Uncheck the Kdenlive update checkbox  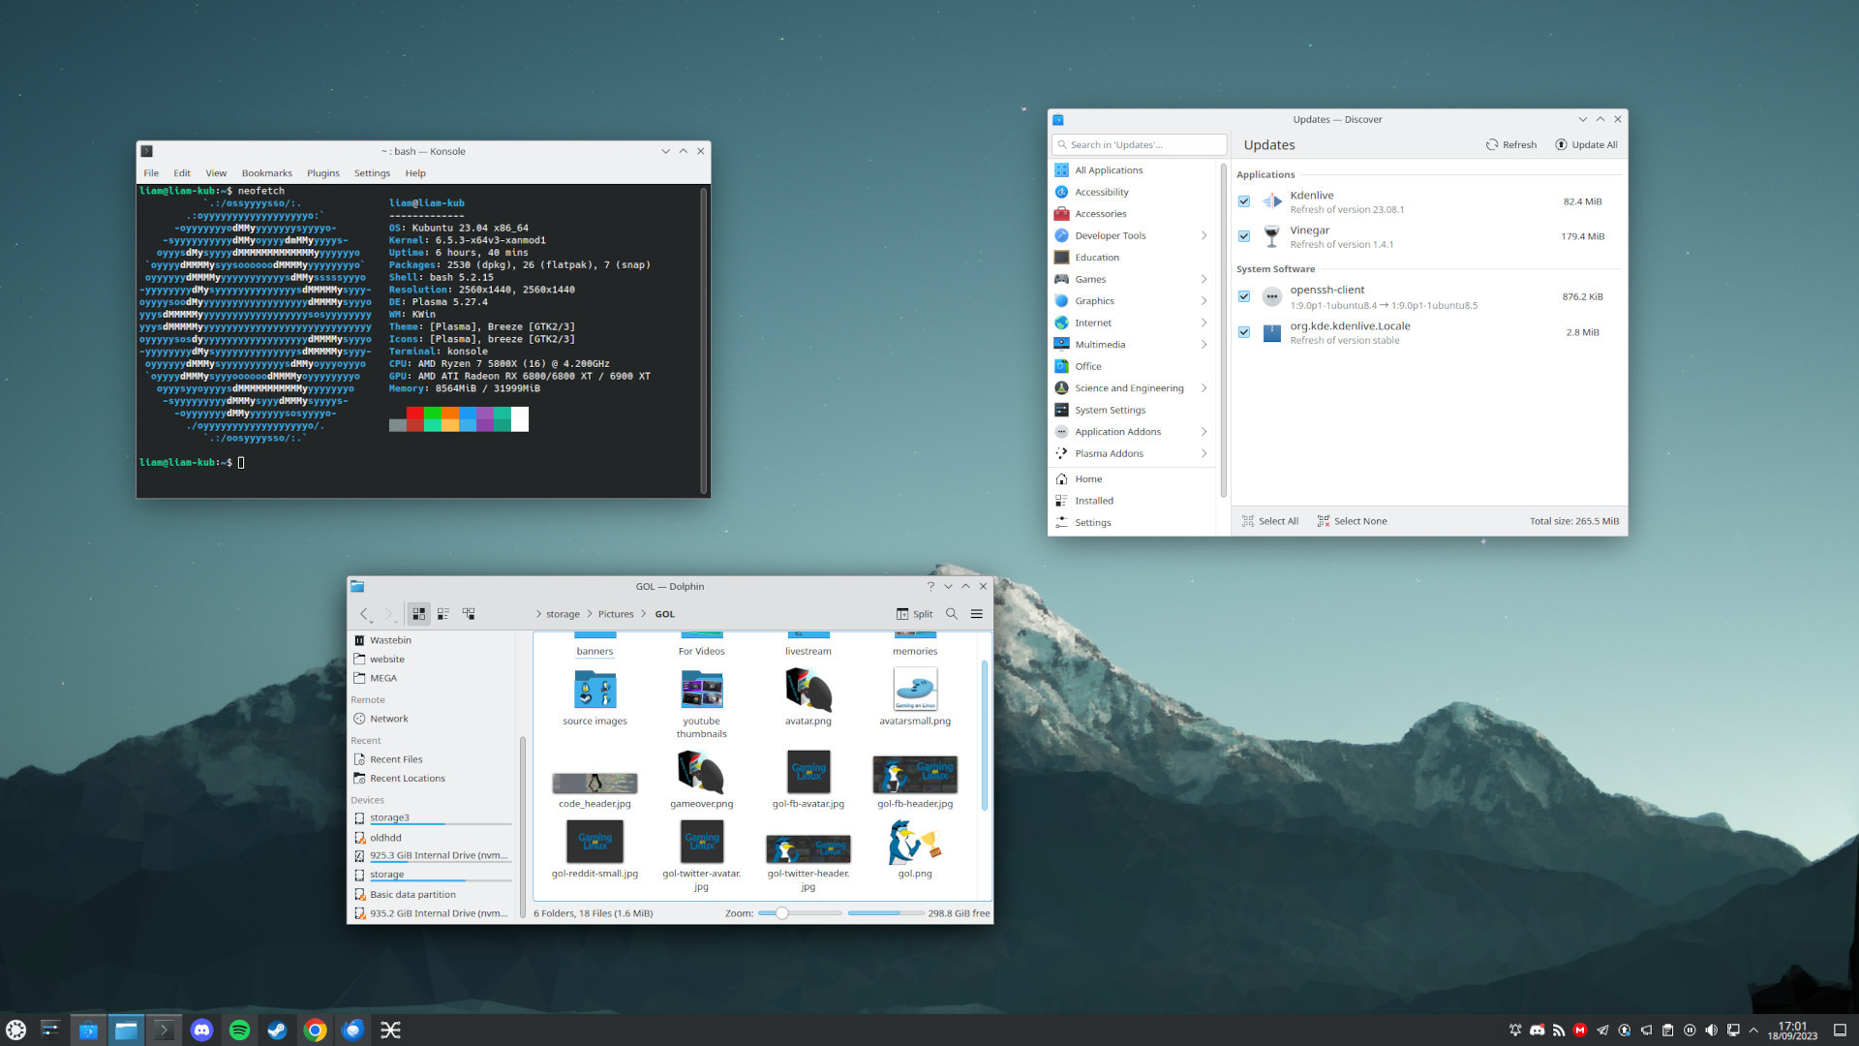(1244, 201)
